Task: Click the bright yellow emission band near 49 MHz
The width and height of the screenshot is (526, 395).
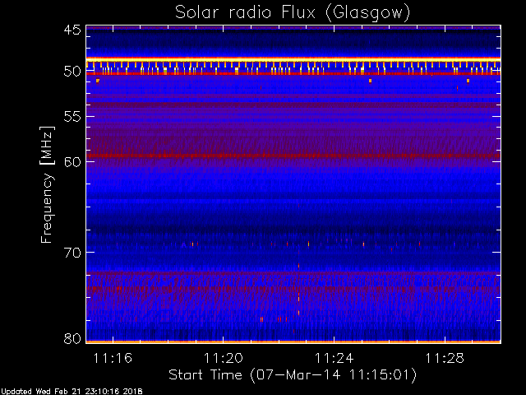Action: click(x=293, y=60)
